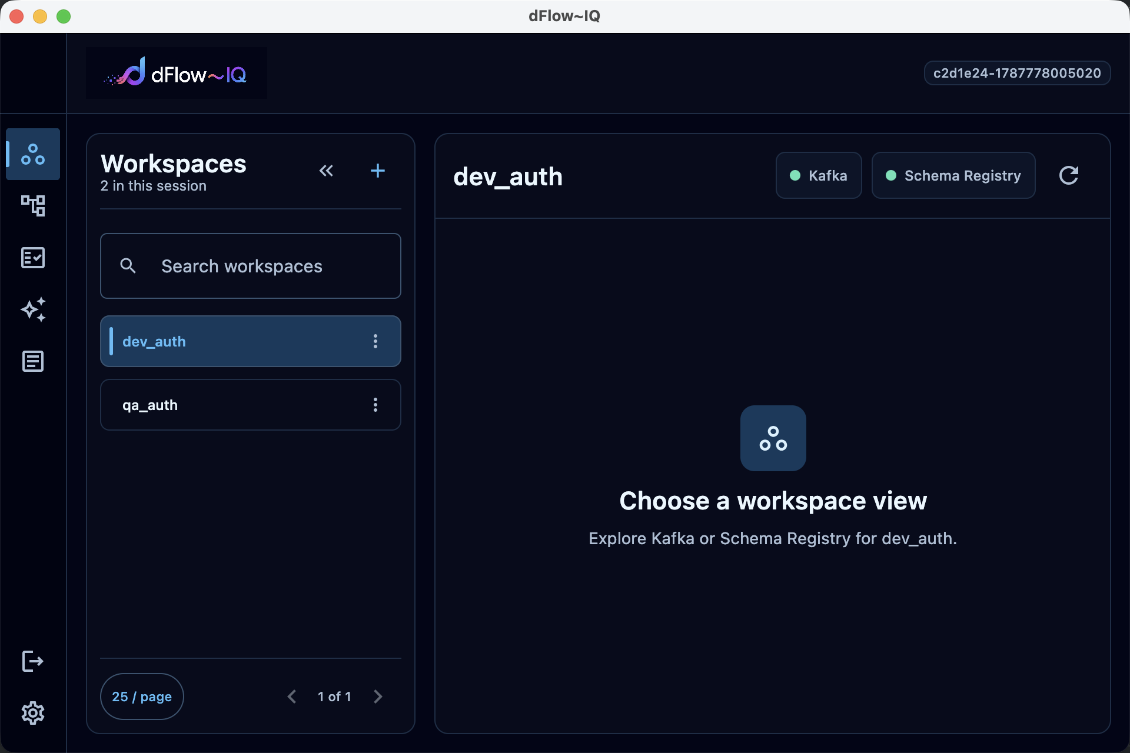Viewport: 1130px width, 753px height.
Task: Open the qa_auth three-dot menu
Action: pos(375,405)
